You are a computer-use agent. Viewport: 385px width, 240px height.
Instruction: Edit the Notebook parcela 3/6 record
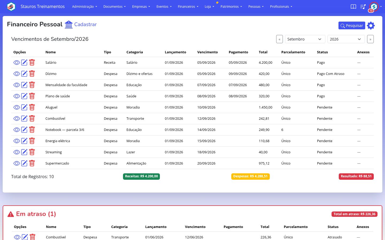24,130
